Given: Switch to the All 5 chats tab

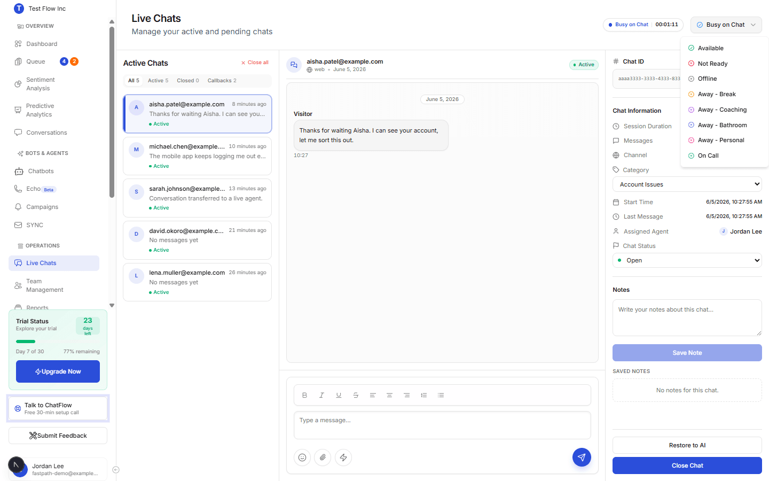Looking at the screenshot, I should coord(134,81).
